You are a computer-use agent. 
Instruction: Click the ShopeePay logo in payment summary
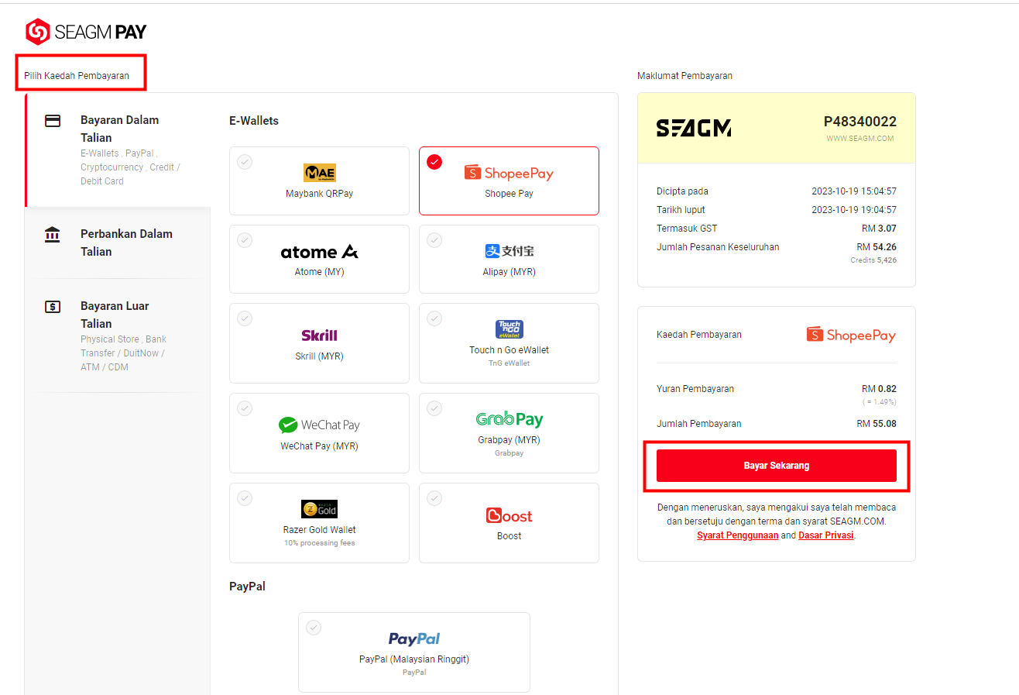pos(851,335)
